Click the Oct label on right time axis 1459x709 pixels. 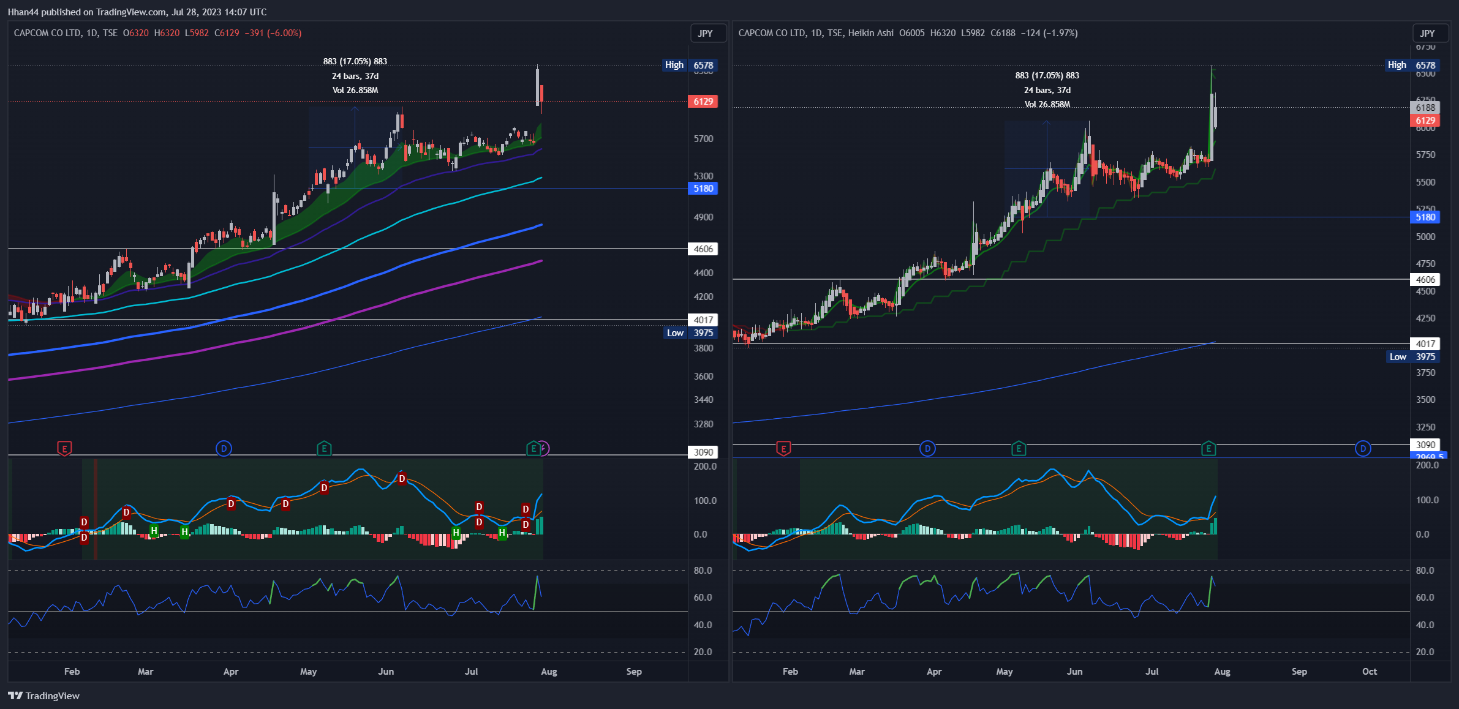(x=1370, y=672)
